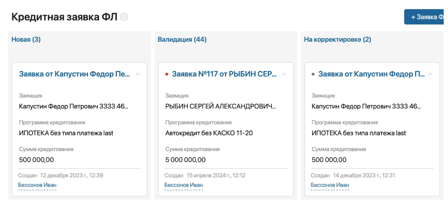Click Бессонов Иван link in Валидация card
Screen dimensions: 448x210
click(x=184, y=185)
